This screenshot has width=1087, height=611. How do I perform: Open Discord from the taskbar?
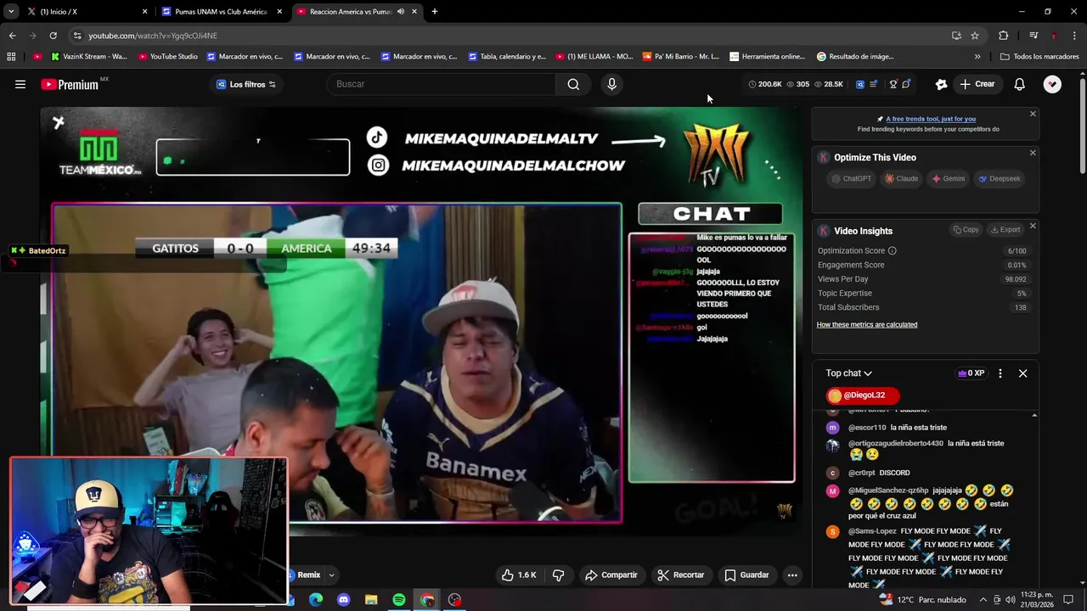point(343,600)
